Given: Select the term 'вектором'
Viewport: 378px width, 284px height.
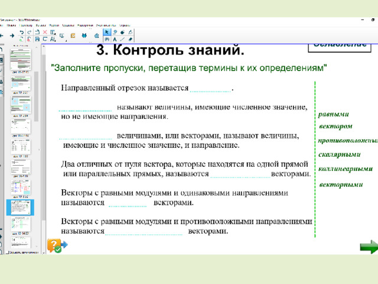Looking at the screenshot, I should click(336, 126).
